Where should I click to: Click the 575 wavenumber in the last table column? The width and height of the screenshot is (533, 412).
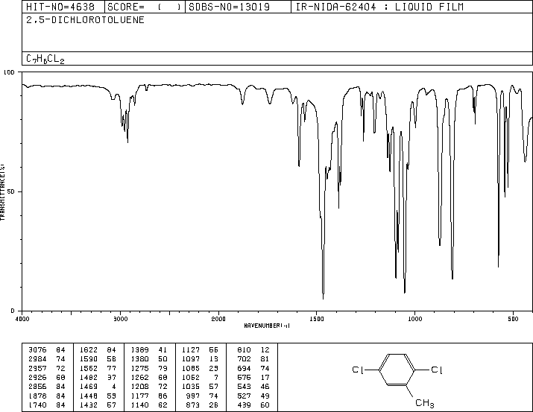click(x=244, y=377)
